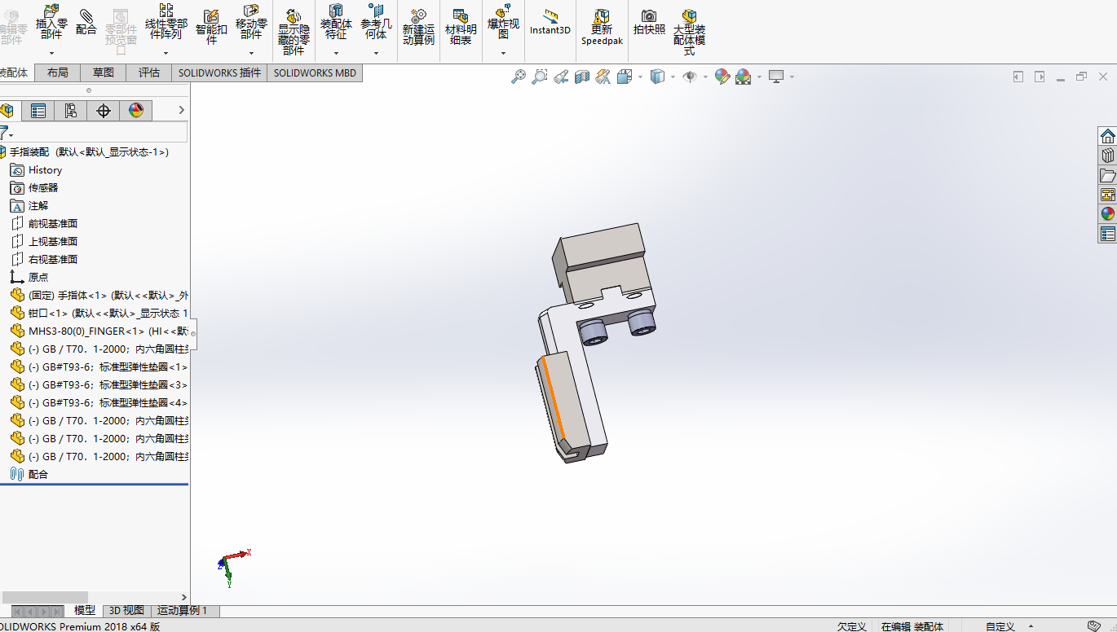This screenshot has height=632, width=1117.
Task: Open View Orientation cube icon
Action: [x=625, y=77]
